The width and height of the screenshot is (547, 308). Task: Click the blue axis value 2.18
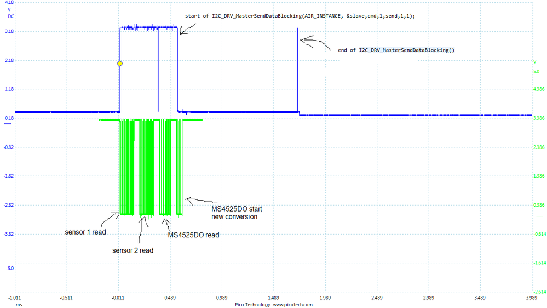pos(9,60)
